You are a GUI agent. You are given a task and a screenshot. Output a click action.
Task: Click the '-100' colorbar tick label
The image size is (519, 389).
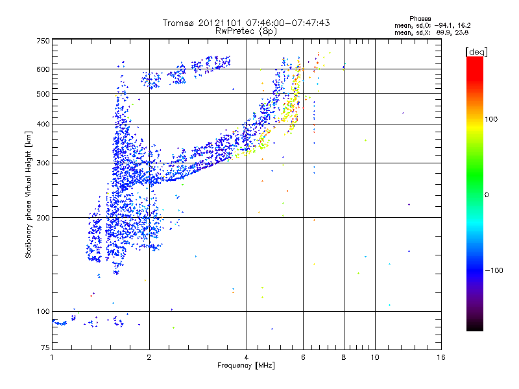coord(494,270)
